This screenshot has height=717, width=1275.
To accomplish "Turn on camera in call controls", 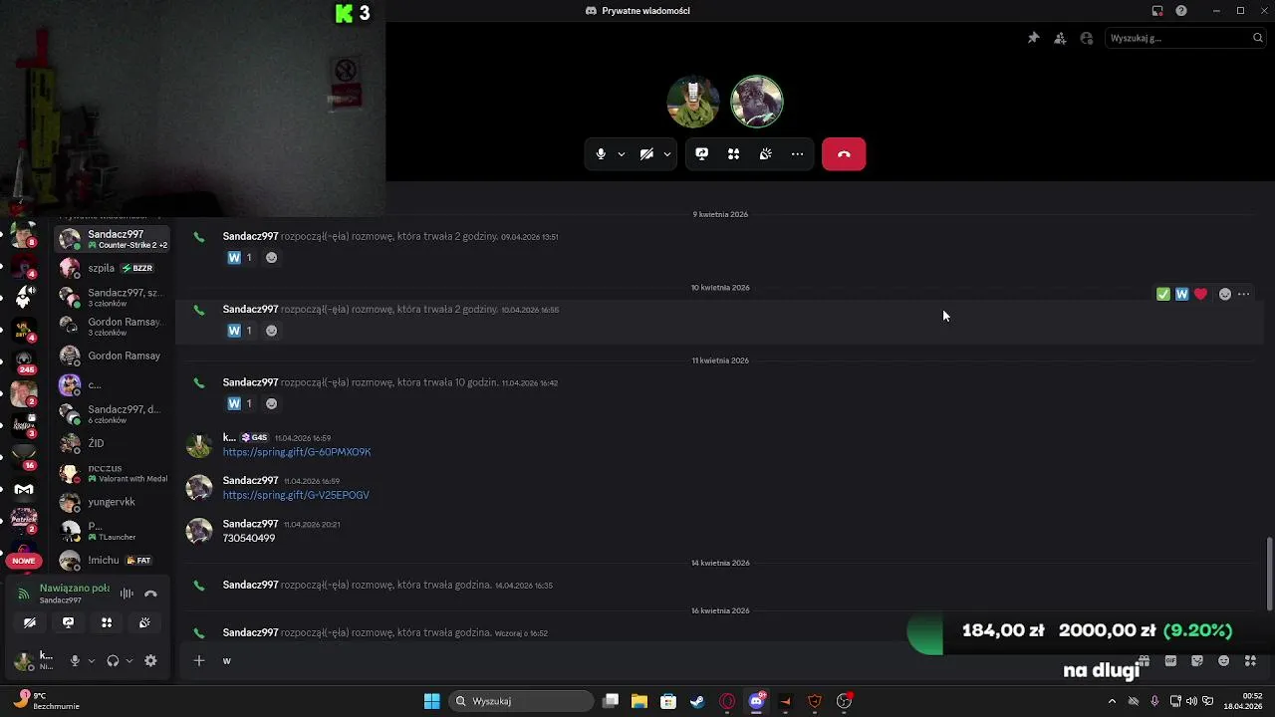I will point(646,154).
